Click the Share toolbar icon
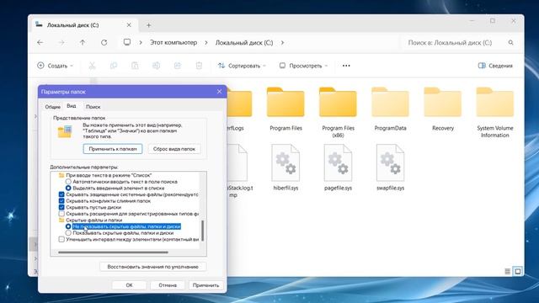This screenshot has height=303, width=539. (x=178, y=66)
